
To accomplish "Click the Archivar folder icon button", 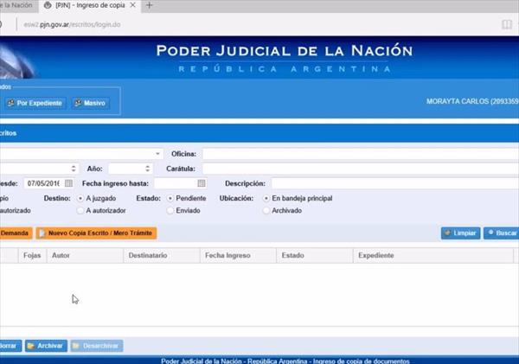I will 45,346.
